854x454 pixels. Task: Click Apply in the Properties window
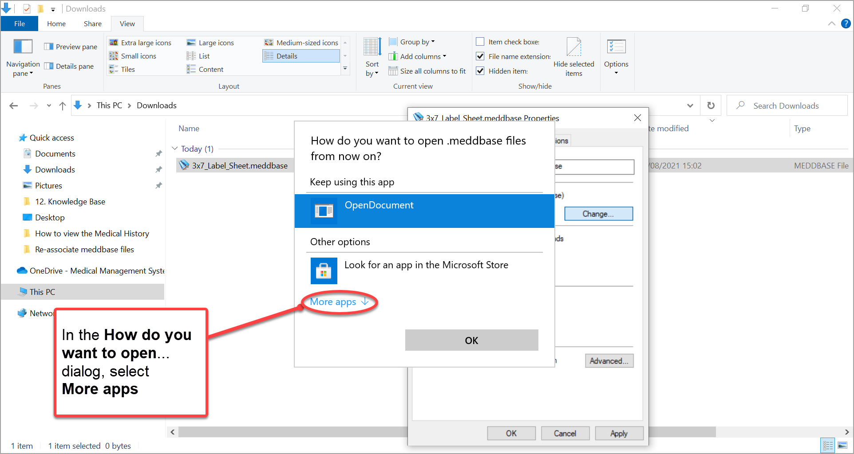[619, 433]
